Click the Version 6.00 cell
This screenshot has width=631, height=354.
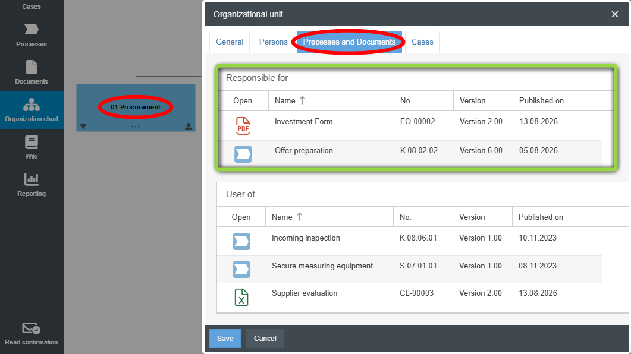[x=481, y=151]
